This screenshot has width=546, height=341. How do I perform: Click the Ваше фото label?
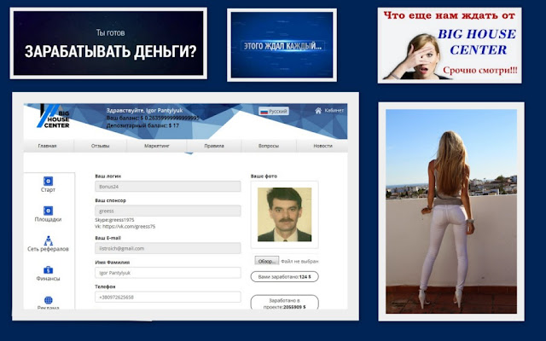(x=264, y=176)
